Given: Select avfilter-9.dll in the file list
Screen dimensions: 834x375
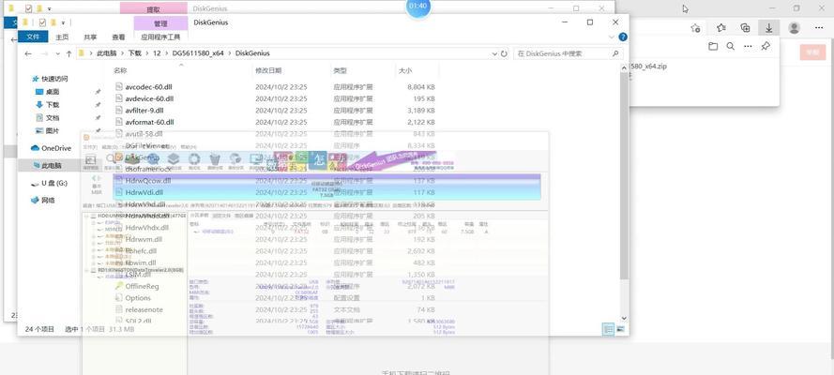Looking at the screenshot, I should click(144, 111).
